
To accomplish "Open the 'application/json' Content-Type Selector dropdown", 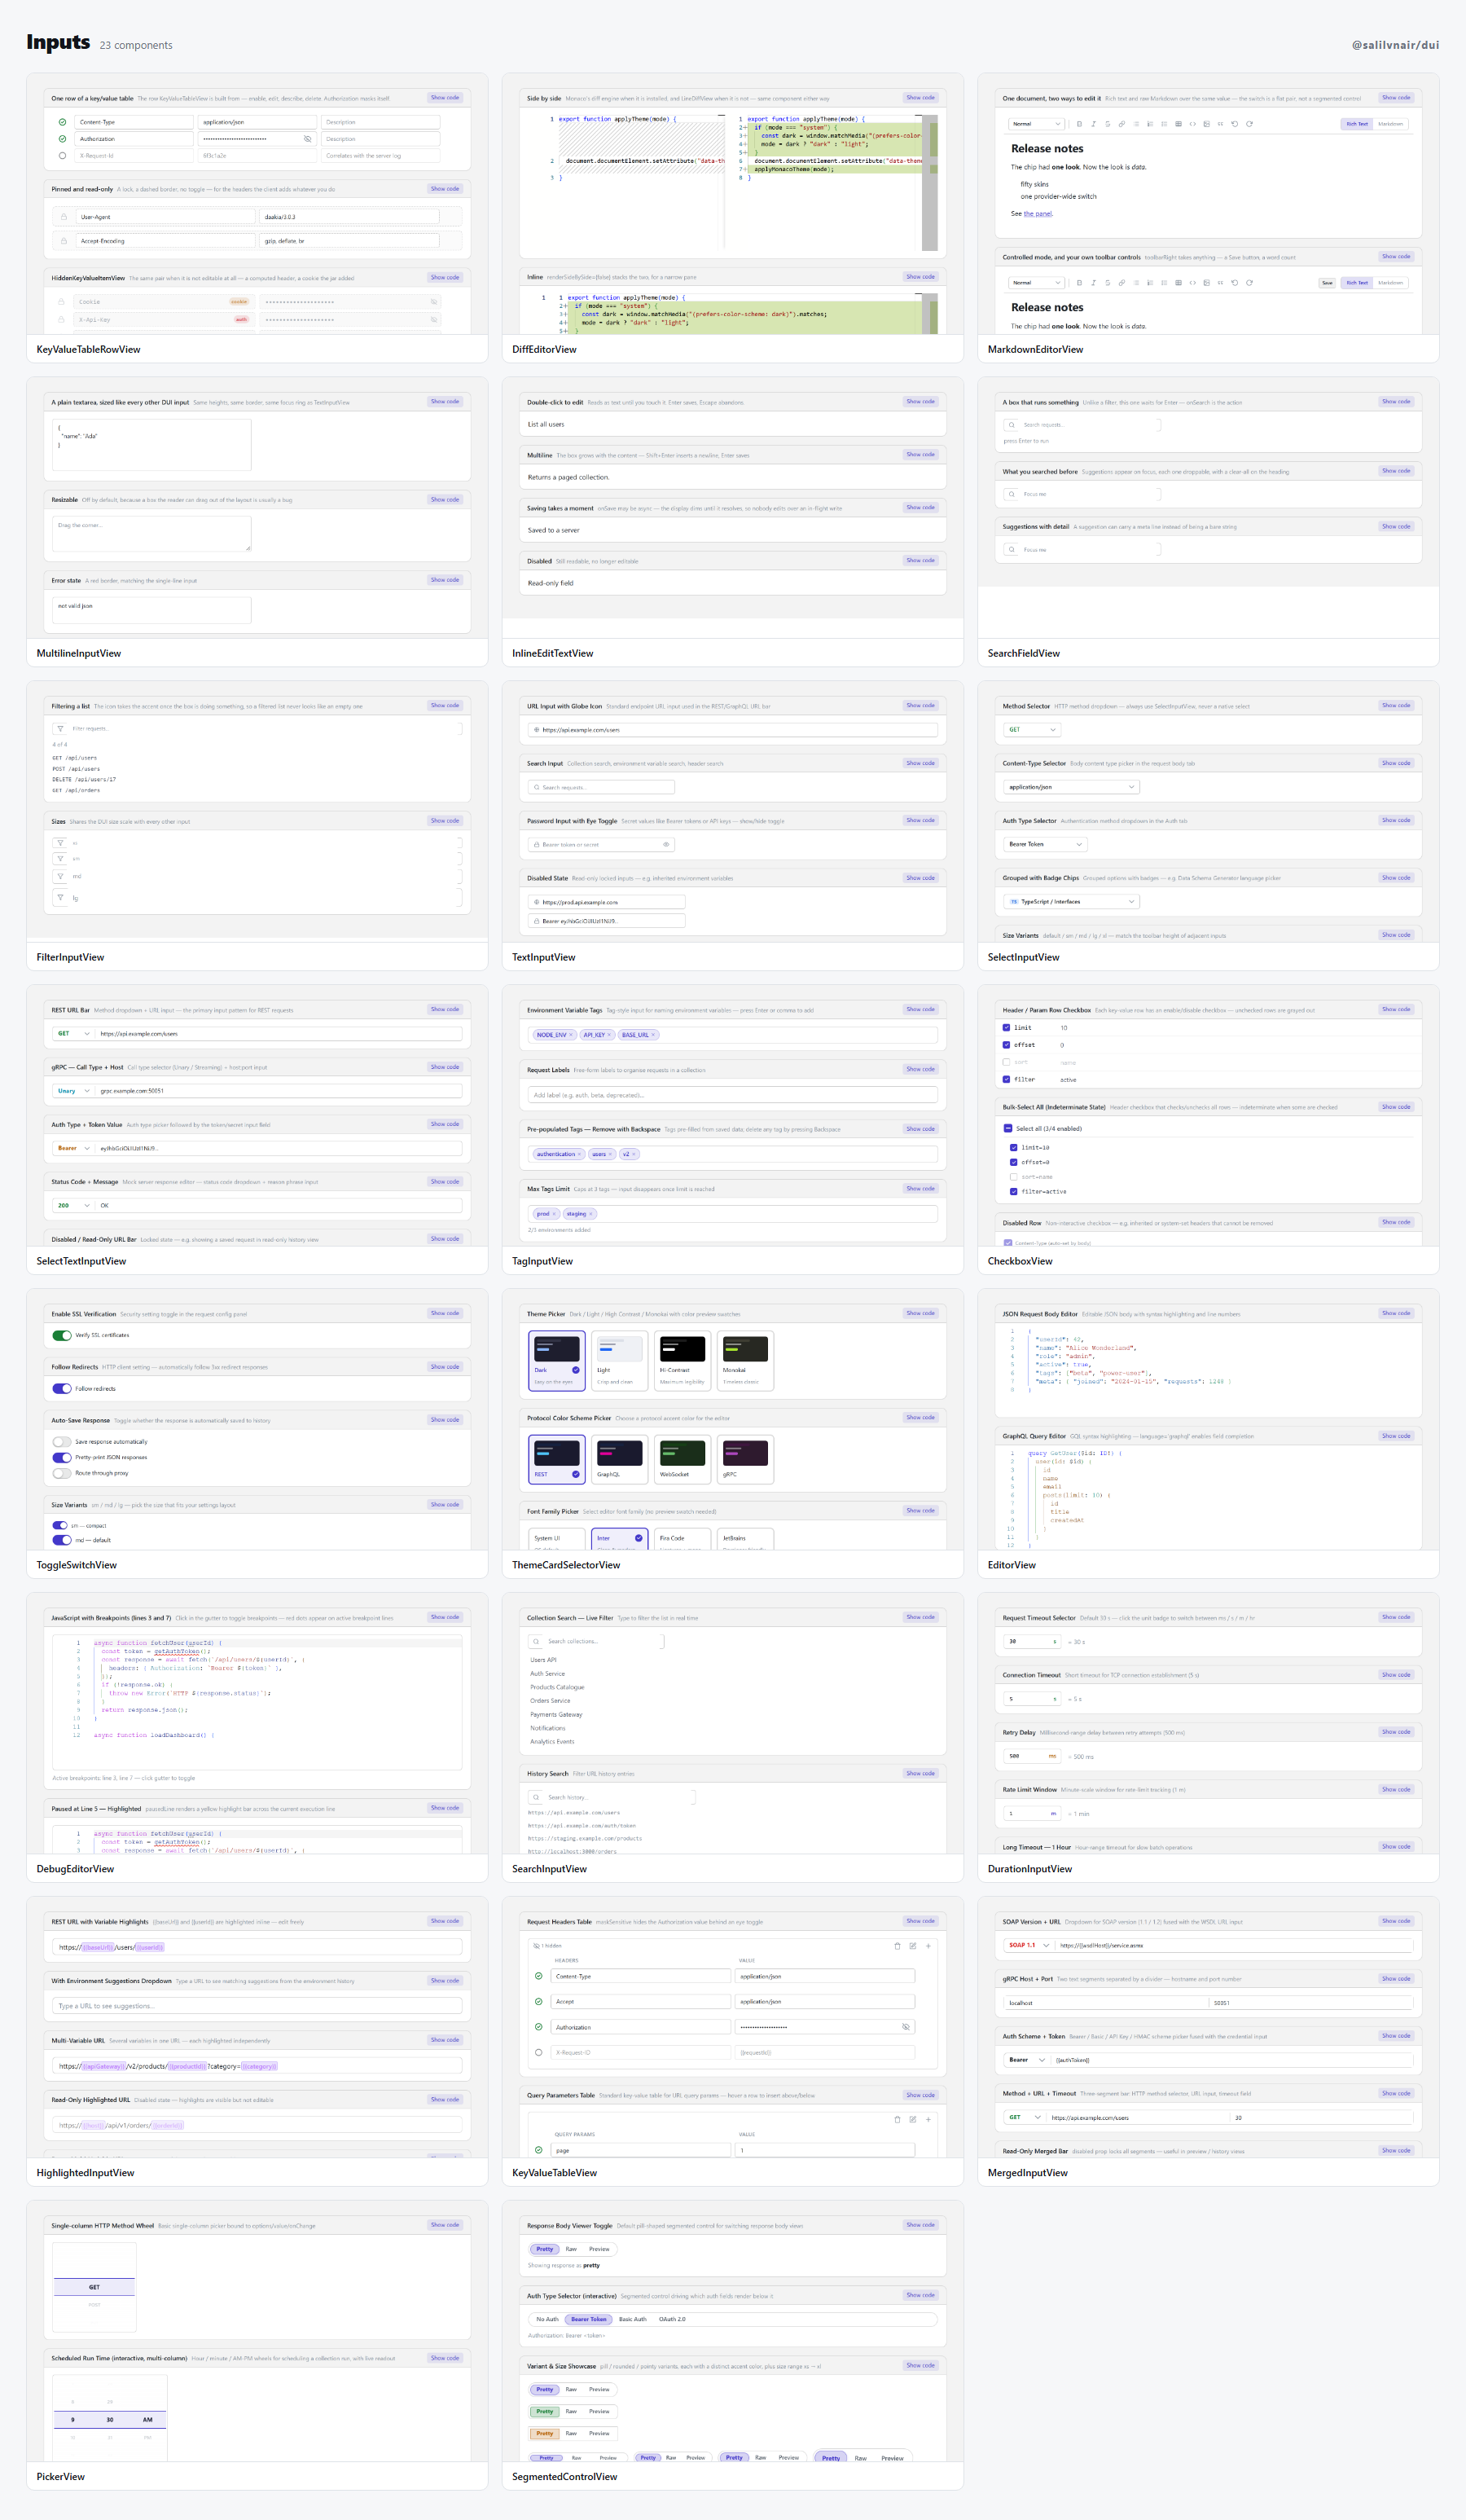I will [1071, 787].
